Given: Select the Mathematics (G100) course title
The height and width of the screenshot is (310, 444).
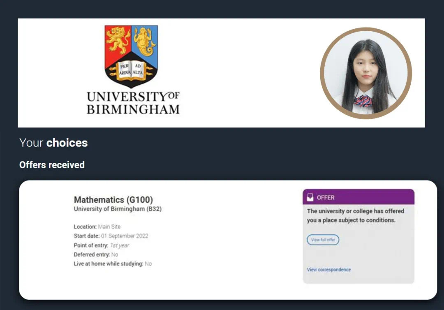Looking at the screenshot, I should click(x=113, y=199).
